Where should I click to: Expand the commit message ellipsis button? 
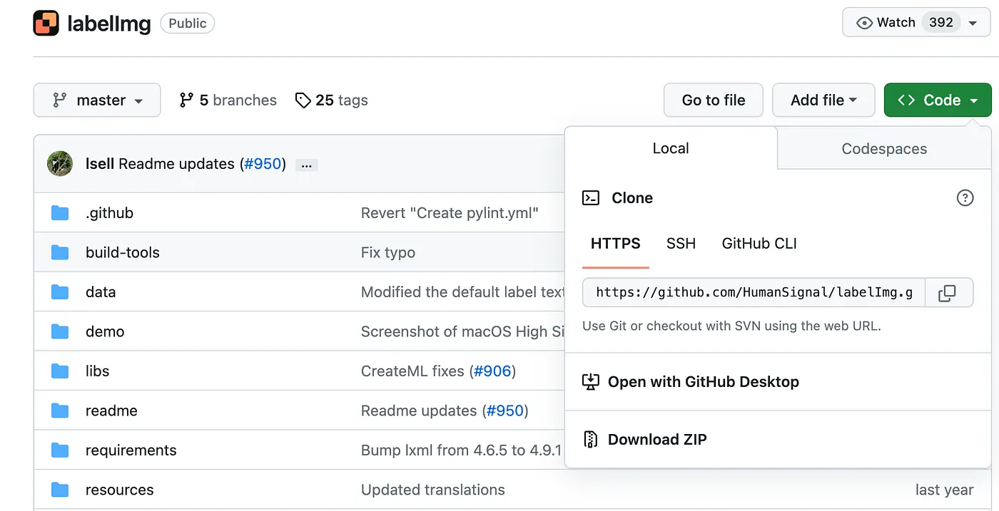tap(306, 165)
